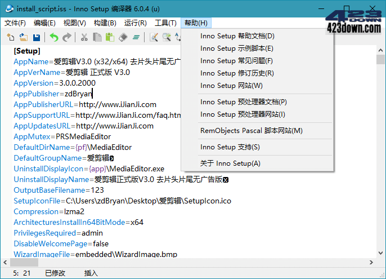
Task: Open the 视图(V) menu
Action: [x=75, y=23]
